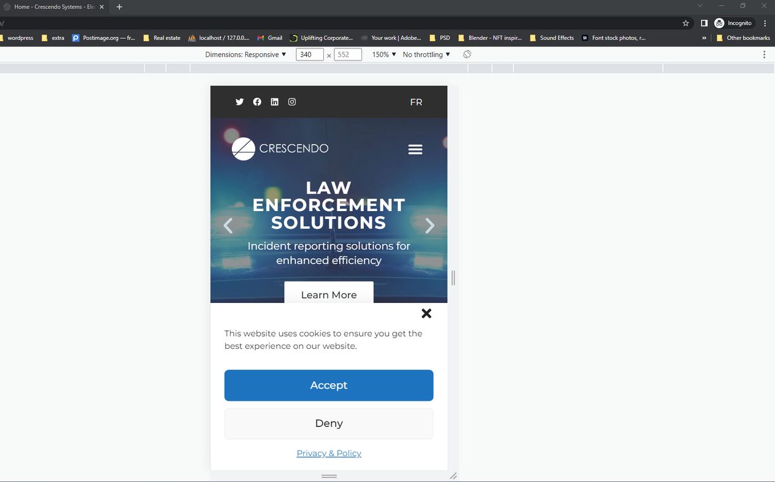
Task: Edit the viewport height field 552
Action: [348, 54]
